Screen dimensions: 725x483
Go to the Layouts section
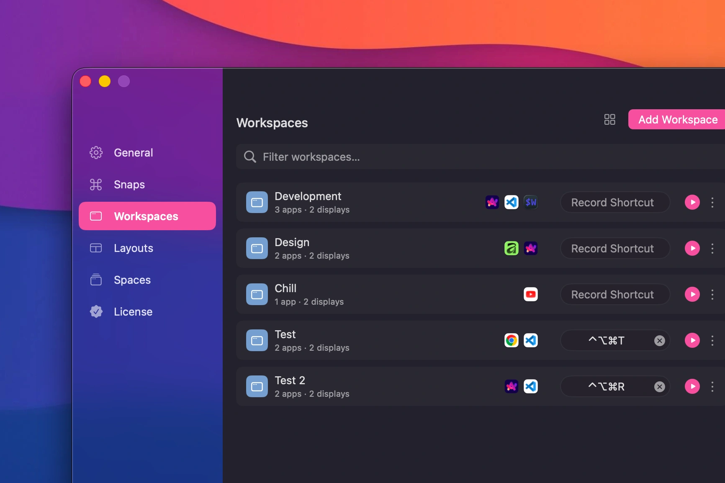click(147, 248)
